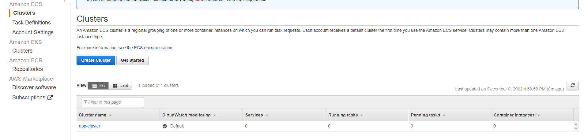The width and height of the screenshot is (588, 140).
Task: Click '1 loaded of 1 clusters' text
Action: (x=158, y=85)
